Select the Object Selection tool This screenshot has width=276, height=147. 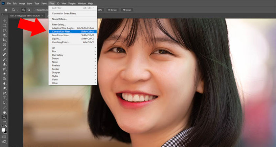(4, 35)
